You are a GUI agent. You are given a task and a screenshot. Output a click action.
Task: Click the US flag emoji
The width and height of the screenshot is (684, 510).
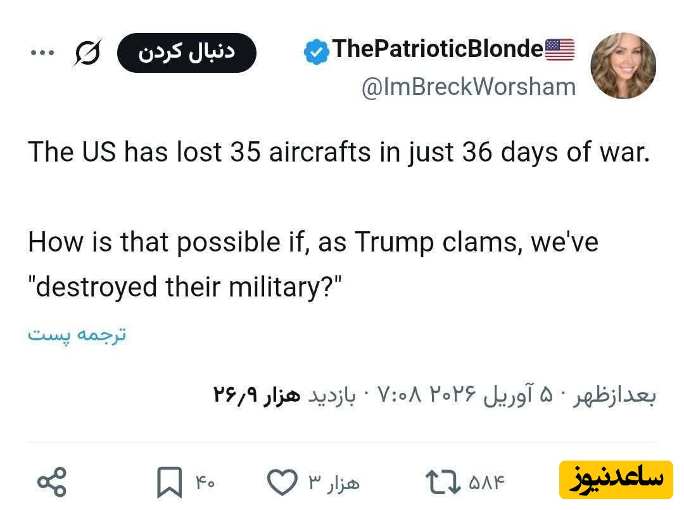(x=559, y=49)
